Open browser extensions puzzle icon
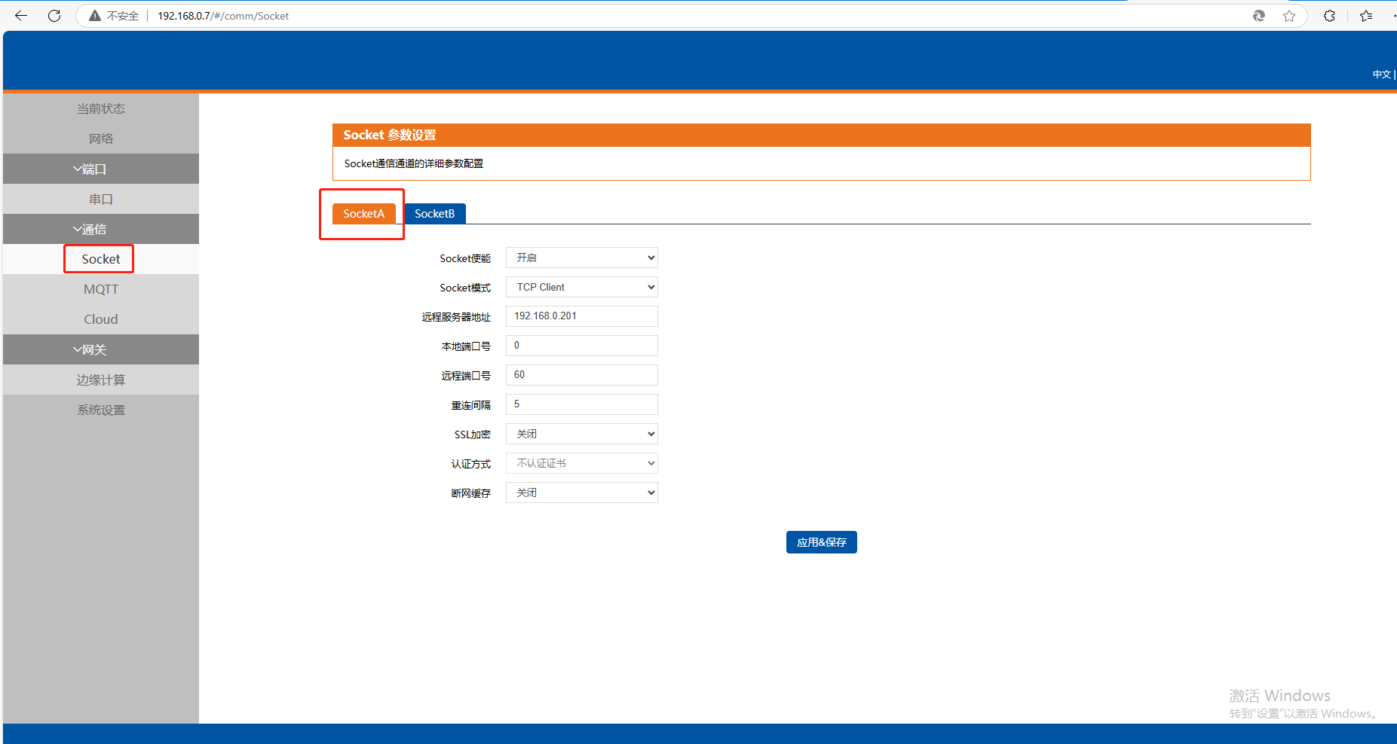The image size is (1397, 744). coord(1329,16)
